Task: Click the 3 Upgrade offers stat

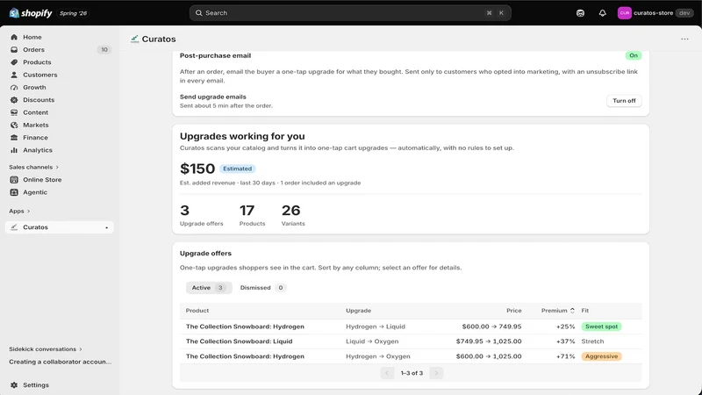Action: click(201, 215)
